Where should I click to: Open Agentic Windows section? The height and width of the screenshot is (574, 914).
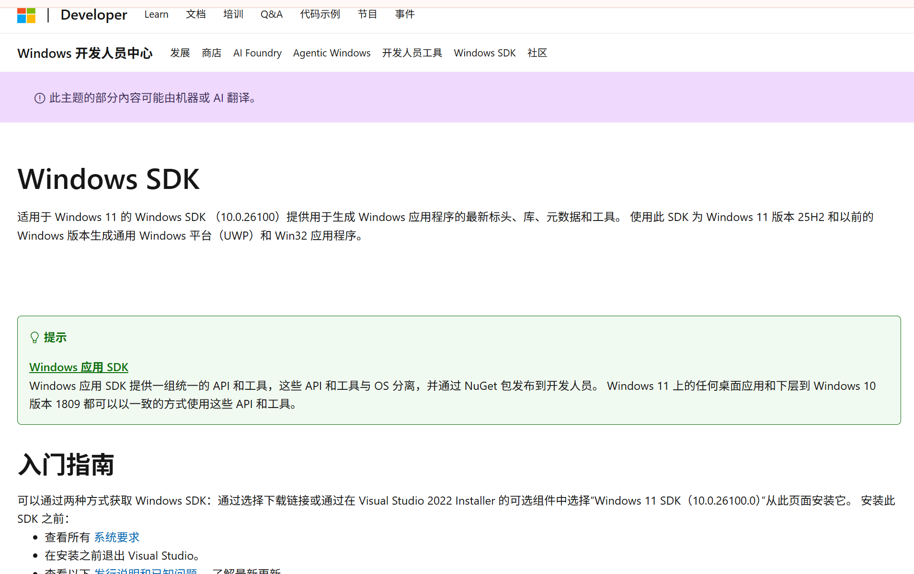click(332, 53)
